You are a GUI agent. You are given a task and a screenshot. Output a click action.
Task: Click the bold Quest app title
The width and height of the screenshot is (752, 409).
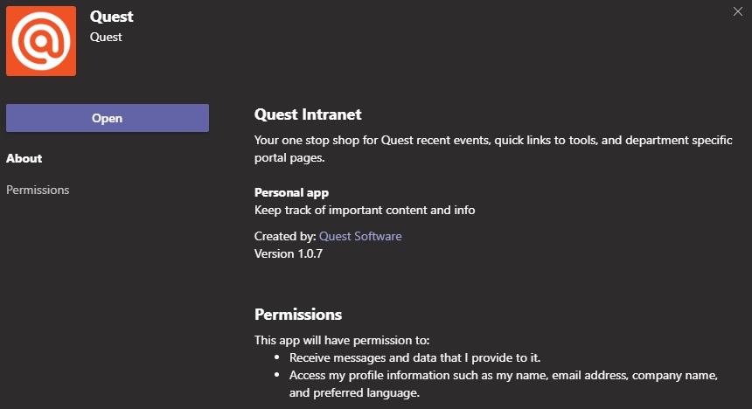(x=111, y=17)
